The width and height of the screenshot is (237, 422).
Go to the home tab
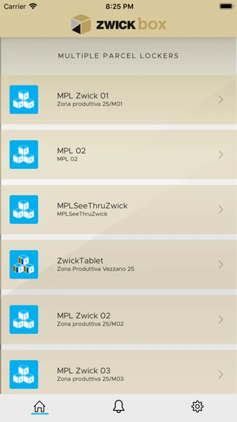coord(40,406)
